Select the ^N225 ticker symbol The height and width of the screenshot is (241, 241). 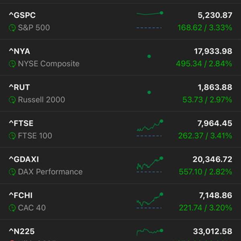(x=22, y=231)
